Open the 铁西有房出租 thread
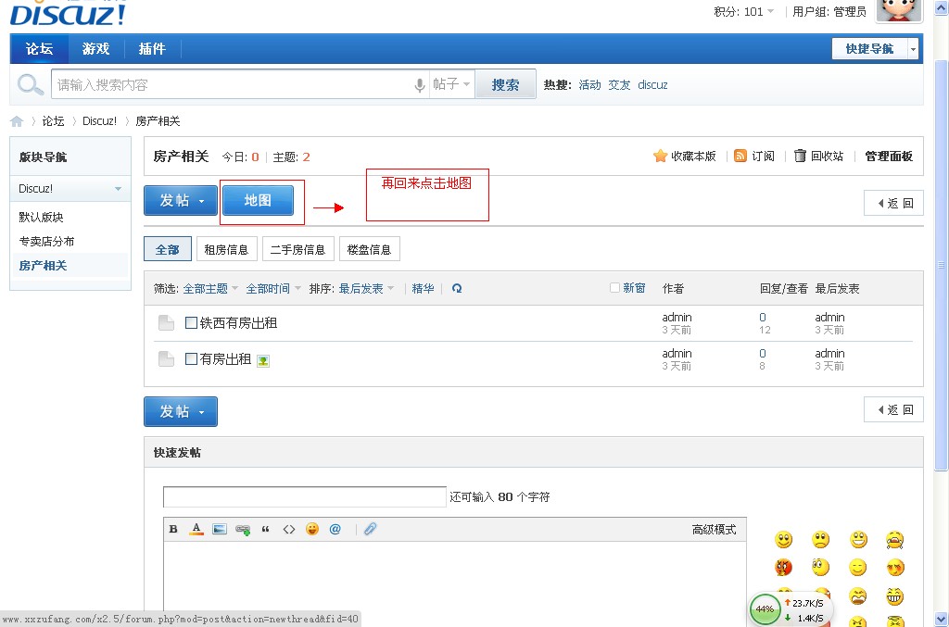 click(x=238, y=323)
